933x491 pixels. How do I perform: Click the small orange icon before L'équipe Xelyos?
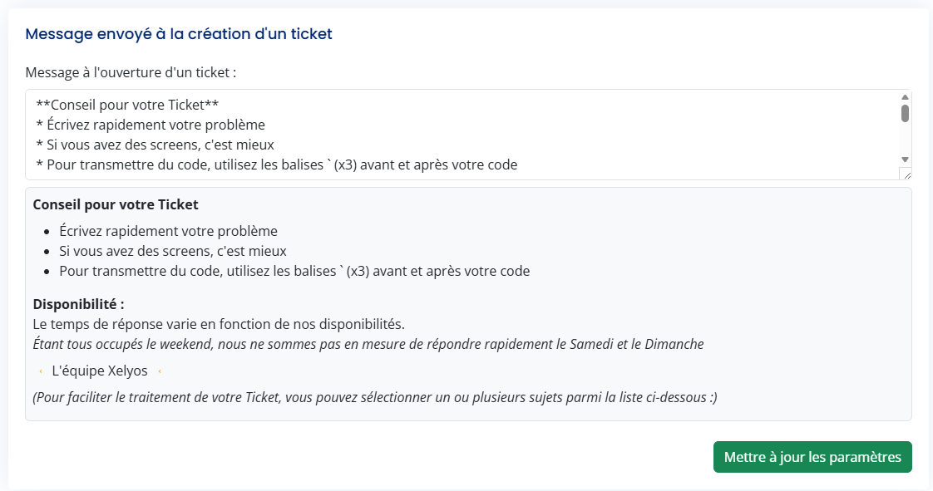tap(41, 371)
